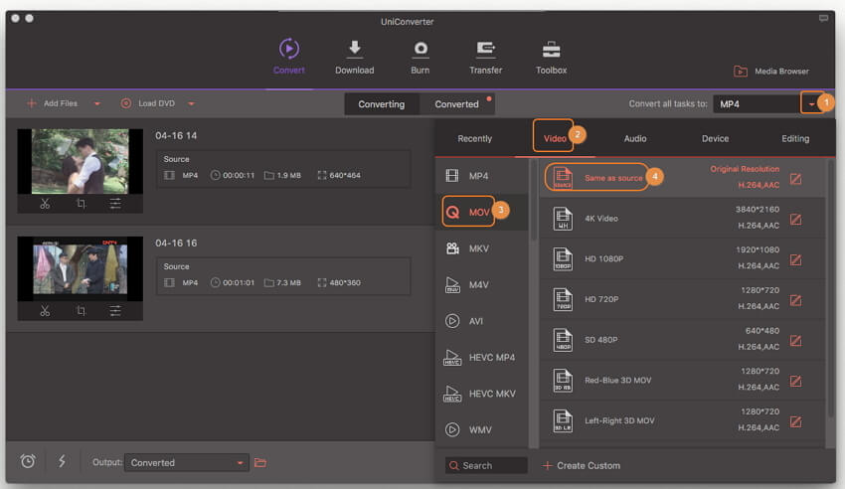Click the alarm clock schedule icon
Screen dimensions: 845x489
(28, 461)
